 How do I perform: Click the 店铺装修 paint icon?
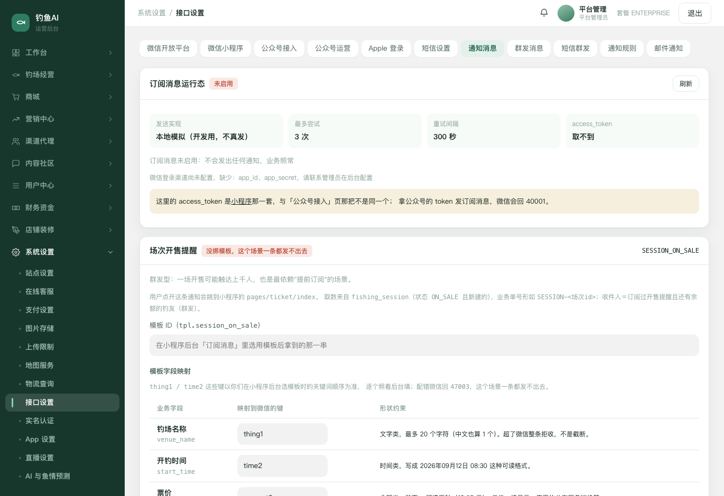point(16,230)
